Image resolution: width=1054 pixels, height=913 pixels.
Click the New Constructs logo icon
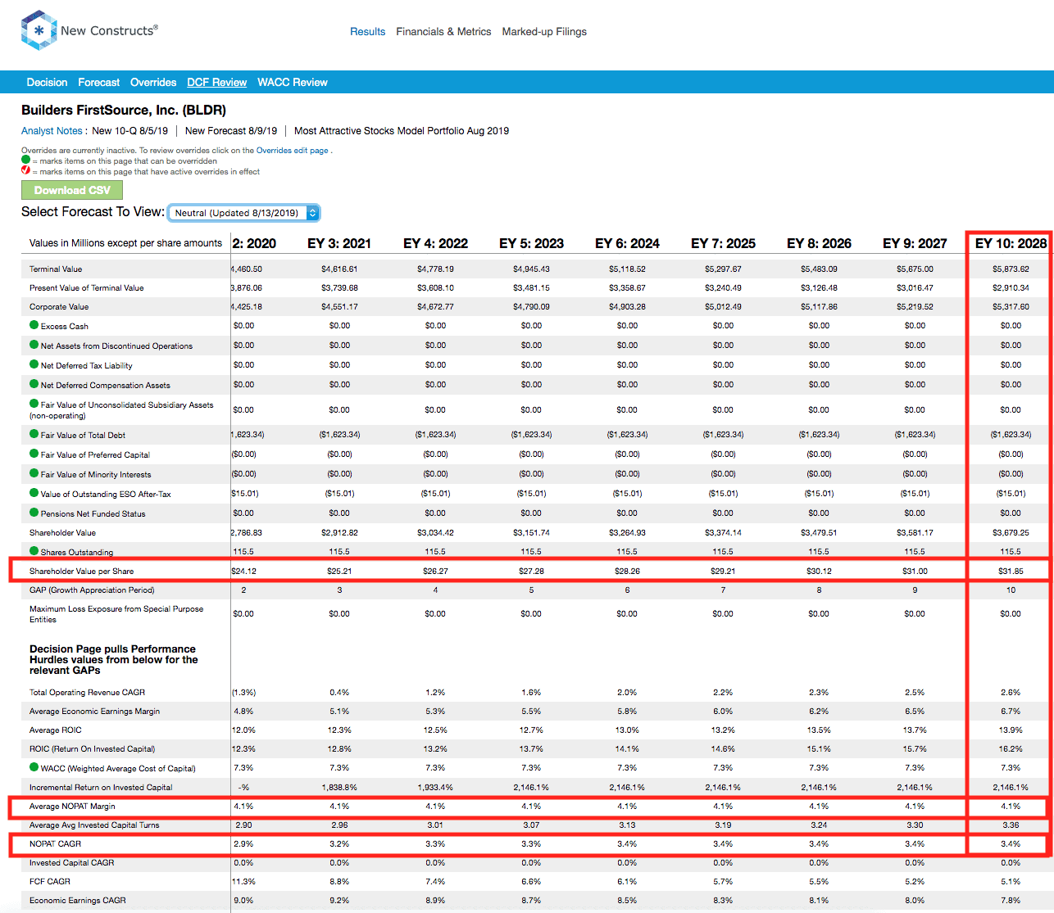click(39, 31)
